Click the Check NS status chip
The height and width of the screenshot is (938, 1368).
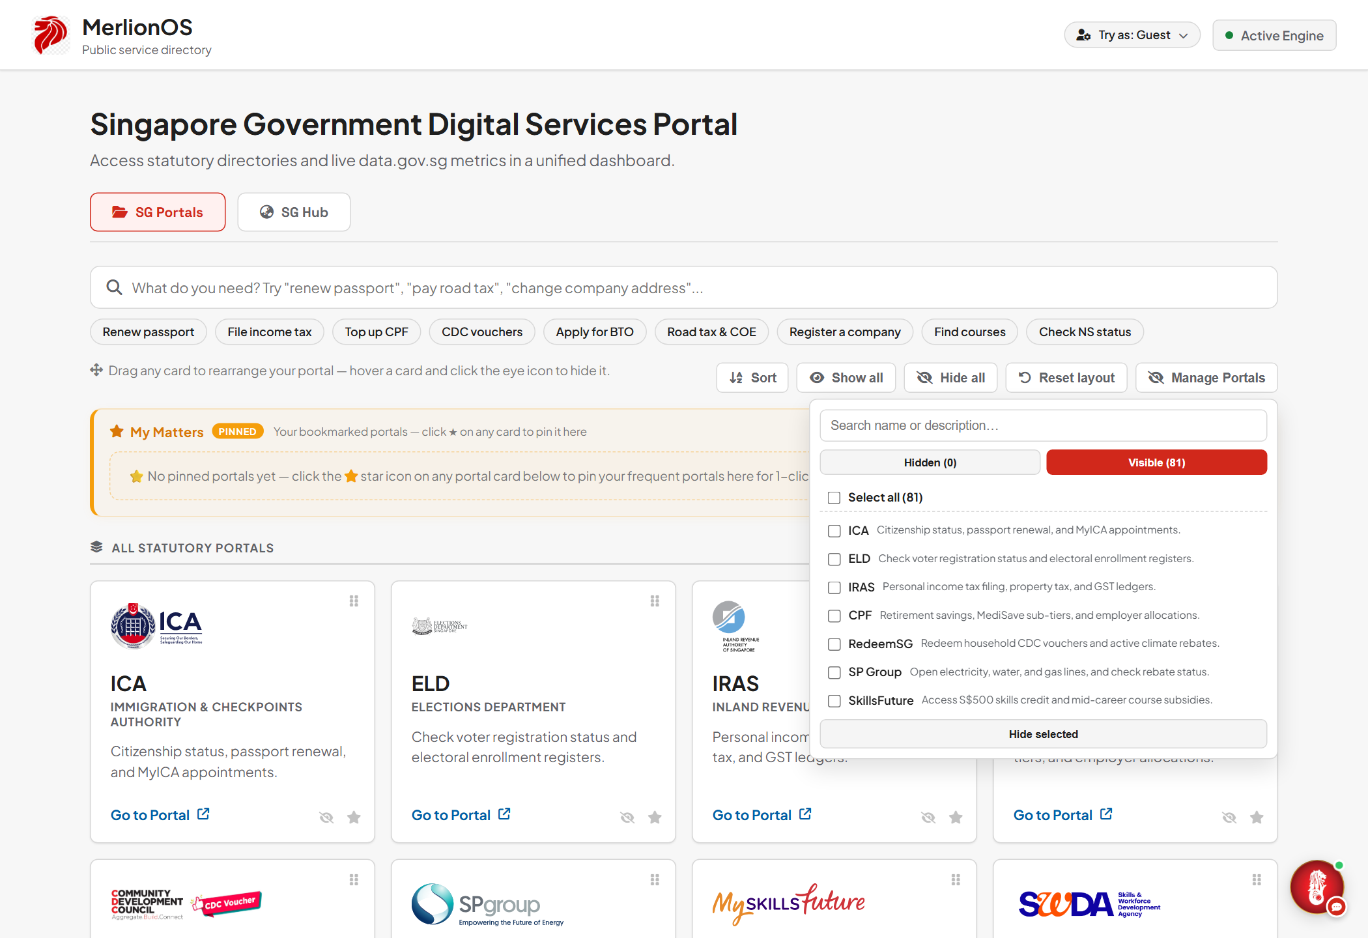click(x=1085, y=332)
